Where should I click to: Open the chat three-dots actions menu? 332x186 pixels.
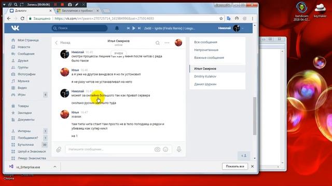click(x=167, y=43)
